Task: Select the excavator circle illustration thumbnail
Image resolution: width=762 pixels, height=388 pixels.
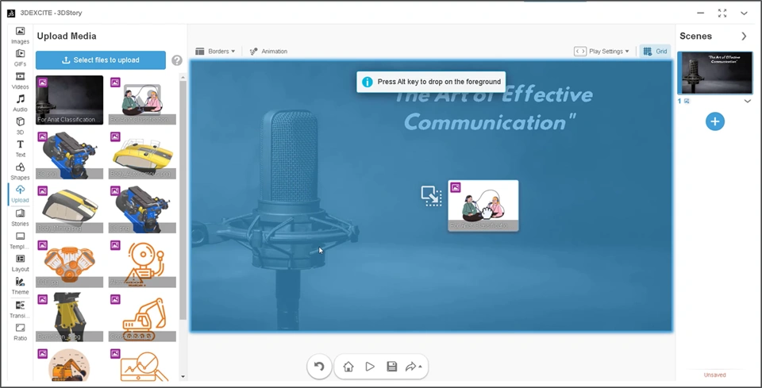Action: (70, 363)
